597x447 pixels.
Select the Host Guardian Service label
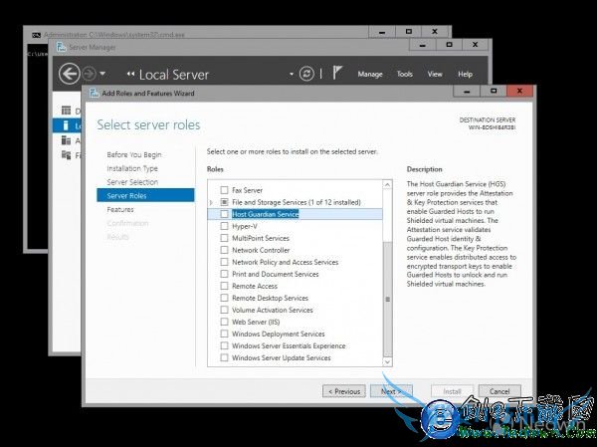click(x=266, y=214)
